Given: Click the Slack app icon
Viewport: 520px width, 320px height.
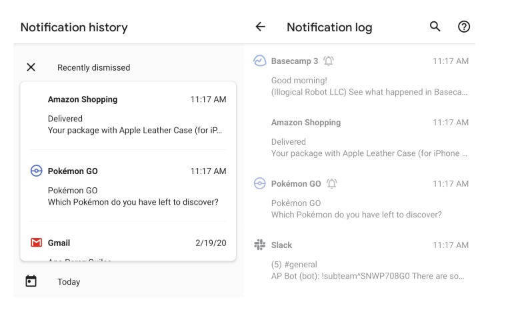Looking at the screenshot, I should (260, 245).
